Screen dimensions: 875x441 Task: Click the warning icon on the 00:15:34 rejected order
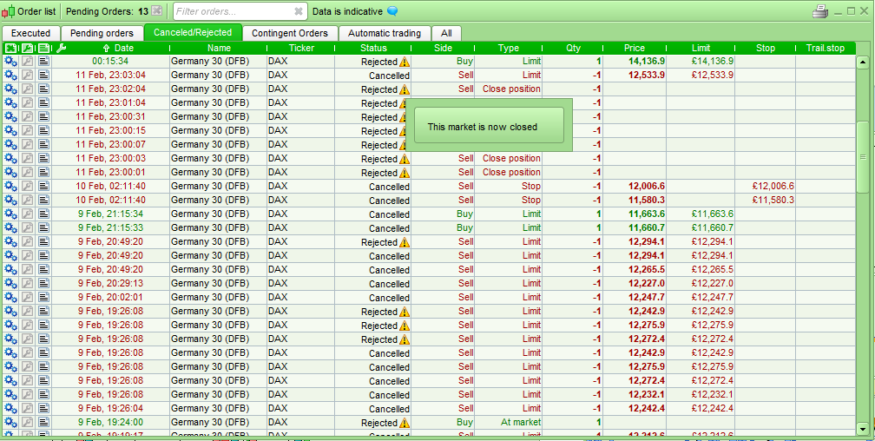405,62
